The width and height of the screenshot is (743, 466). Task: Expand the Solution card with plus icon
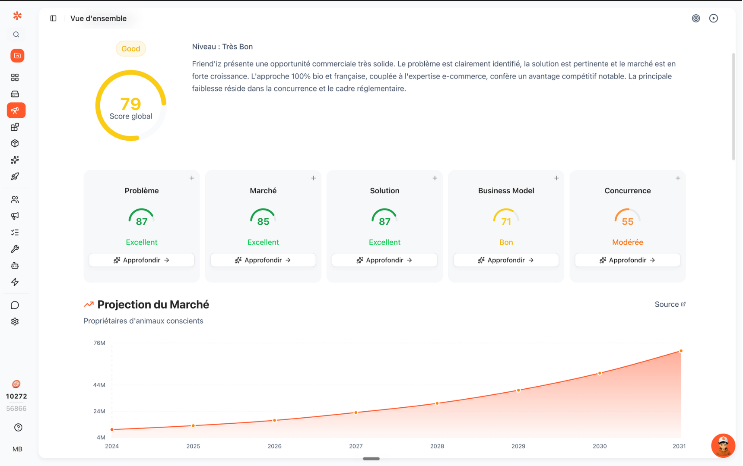(435, 178)
